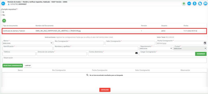208x94 pixels.
Task: Click the Nro Consignación table header
Action: click(x=59, y=70)
